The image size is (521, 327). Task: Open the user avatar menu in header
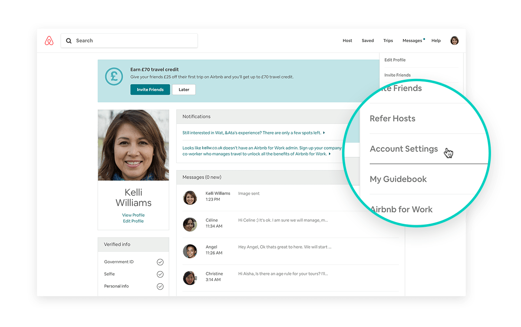coord(454,41)
